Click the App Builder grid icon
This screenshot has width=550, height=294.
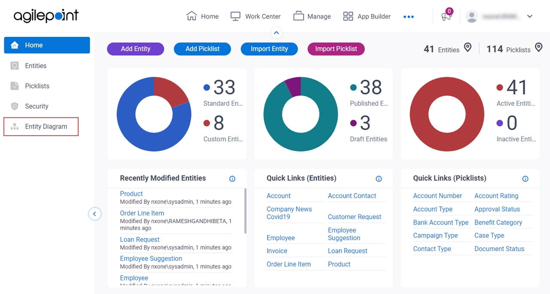348,16
